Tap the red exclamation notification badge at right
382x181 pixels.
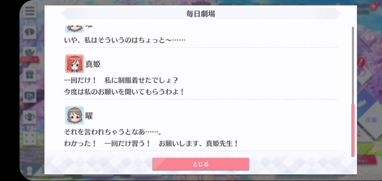click(361, 61)
